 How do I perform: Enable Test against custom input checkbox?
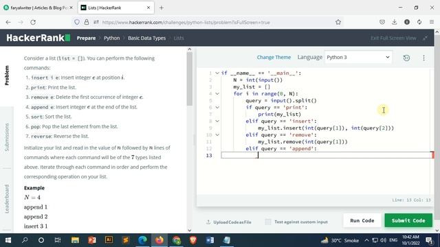268,222
